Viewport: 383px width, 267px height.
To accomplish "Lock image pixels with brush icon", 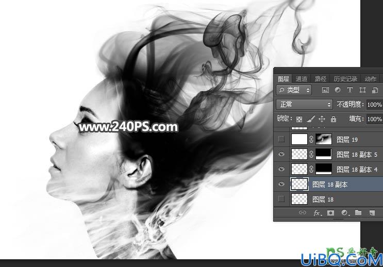I will pos(311,119).
